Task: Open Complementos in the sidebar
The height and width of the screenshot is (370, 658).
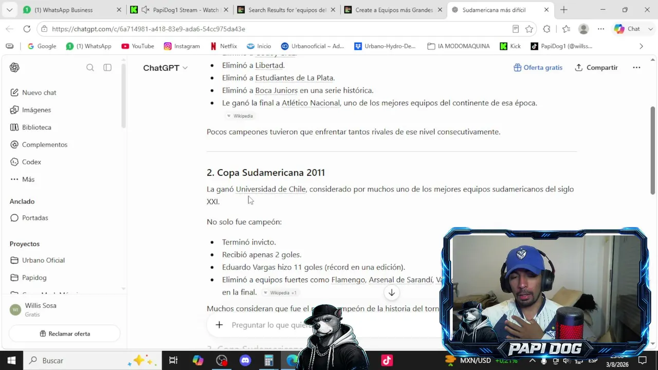Action: (x=39, y=144)
